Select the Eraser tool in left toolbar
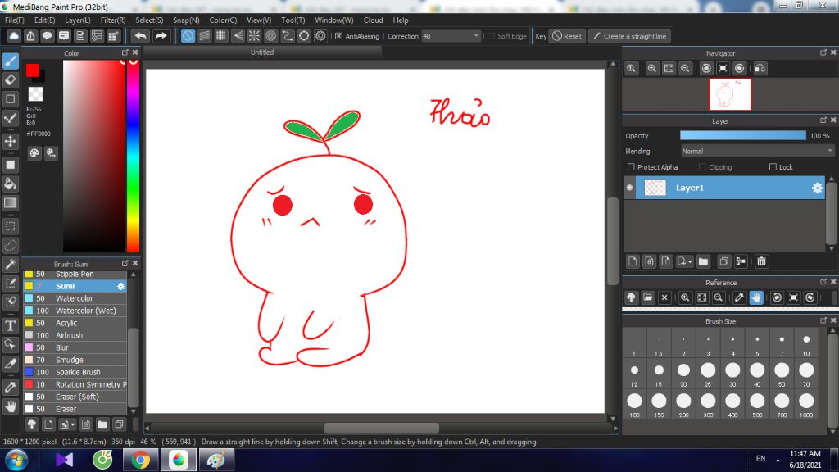This screenshot has height=472, width=839. (10, 79)
